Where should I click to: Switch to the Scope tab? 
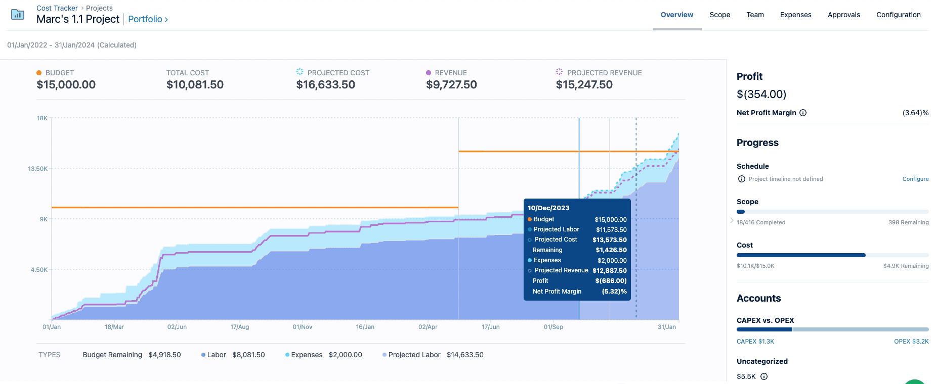pyautogui.click(x=719, y=15)
